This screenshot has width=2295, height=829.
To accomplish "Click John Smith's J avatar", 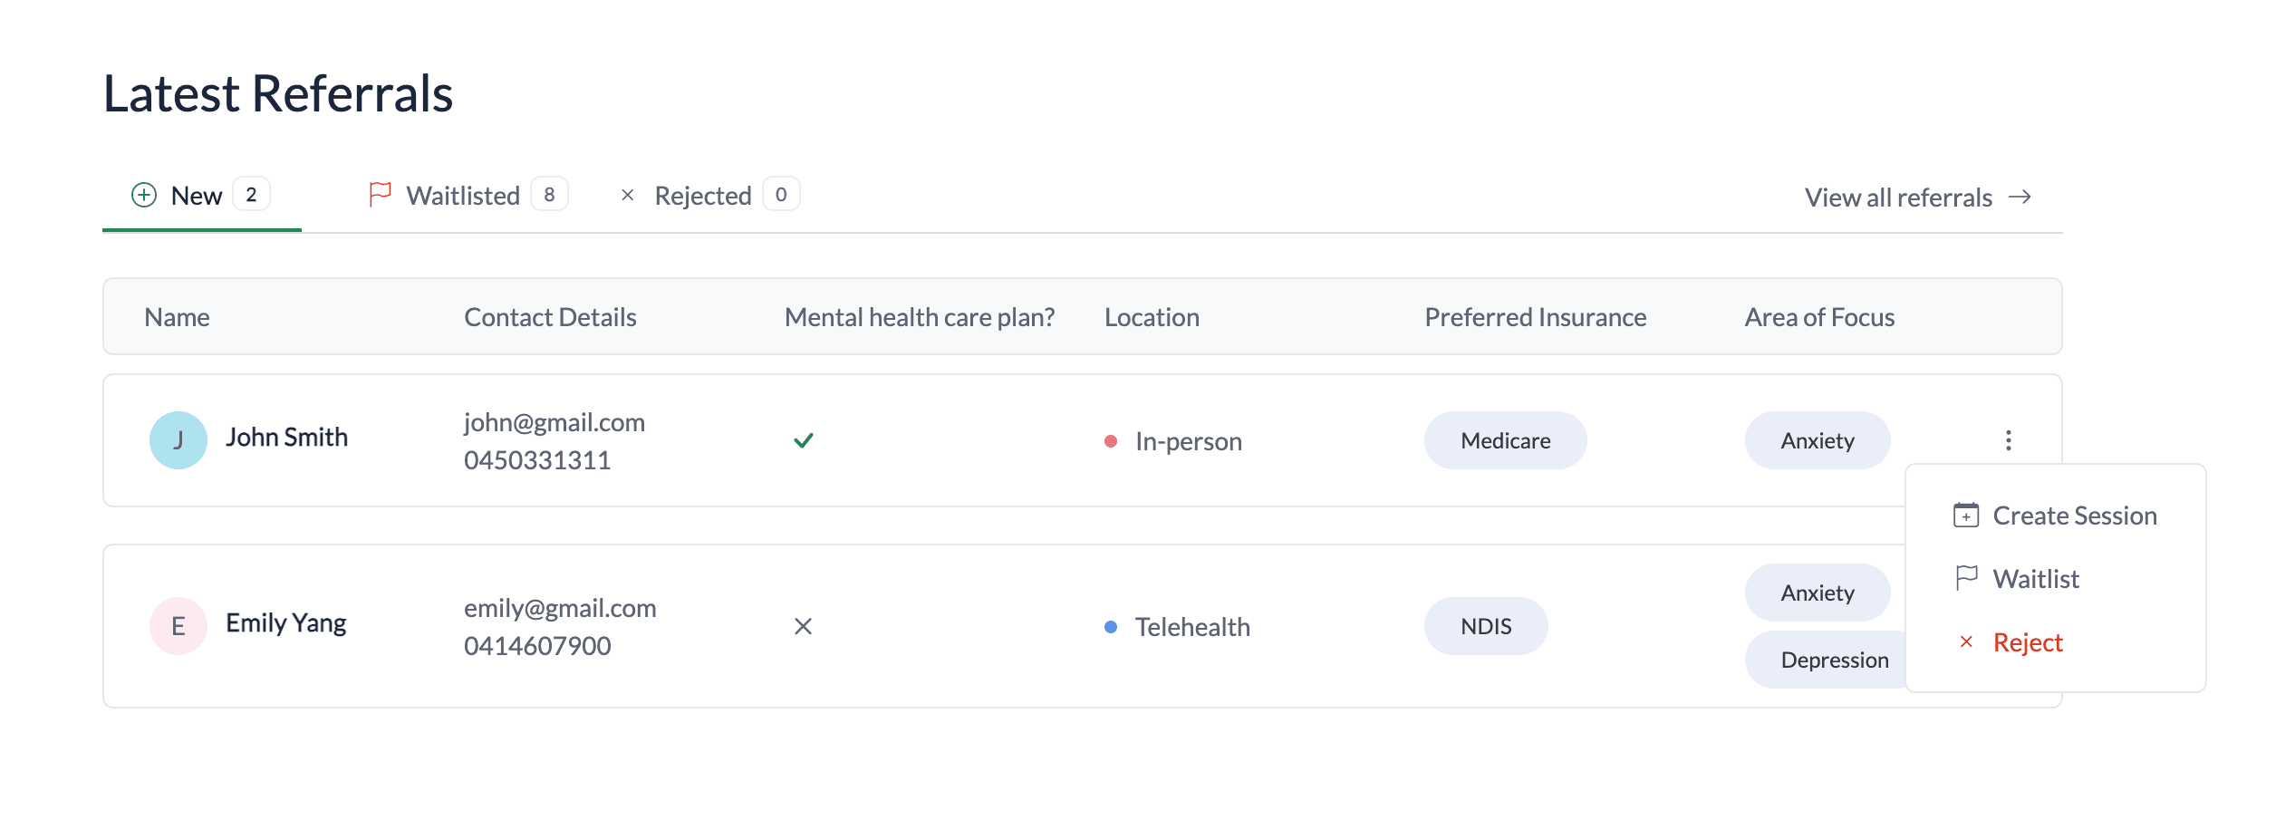I will coord(178,440).
